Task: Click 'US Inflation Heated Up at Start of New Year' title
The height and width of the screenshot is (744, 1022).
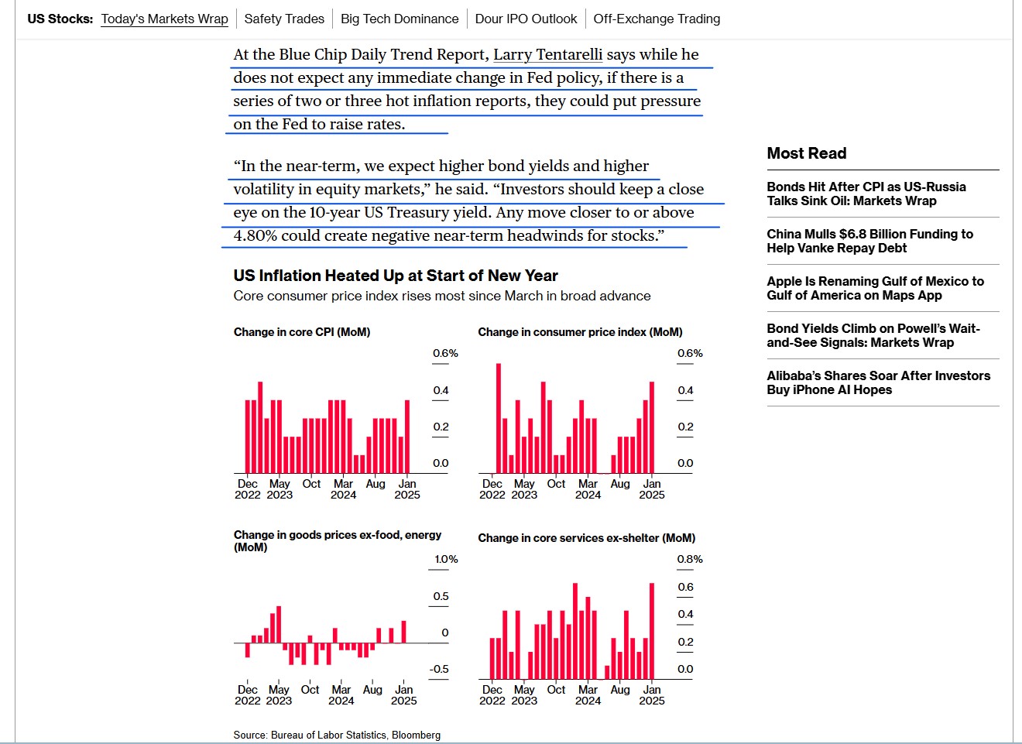Action: coord(396,276)
